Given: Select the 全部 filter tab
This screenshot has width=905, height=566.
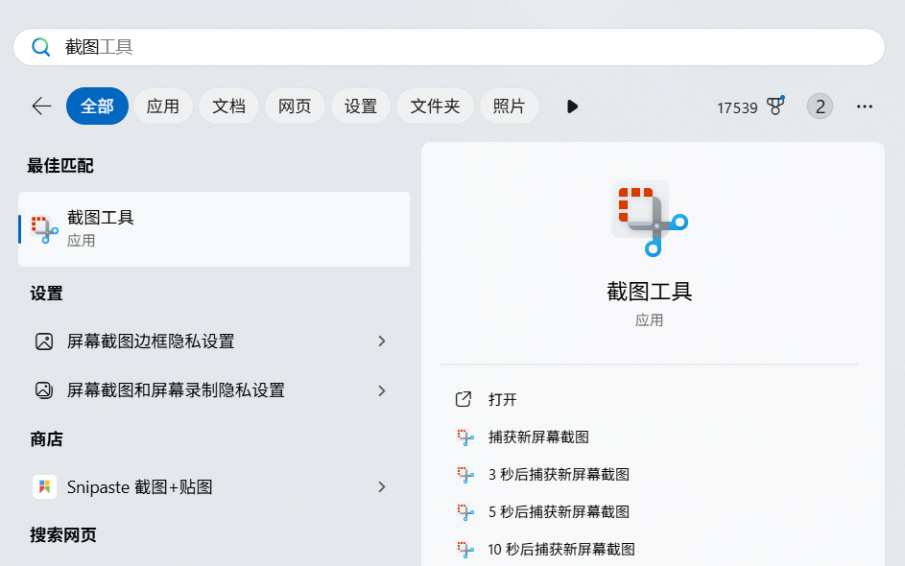Looking at the screenshot, I should (x=97, y=106).
